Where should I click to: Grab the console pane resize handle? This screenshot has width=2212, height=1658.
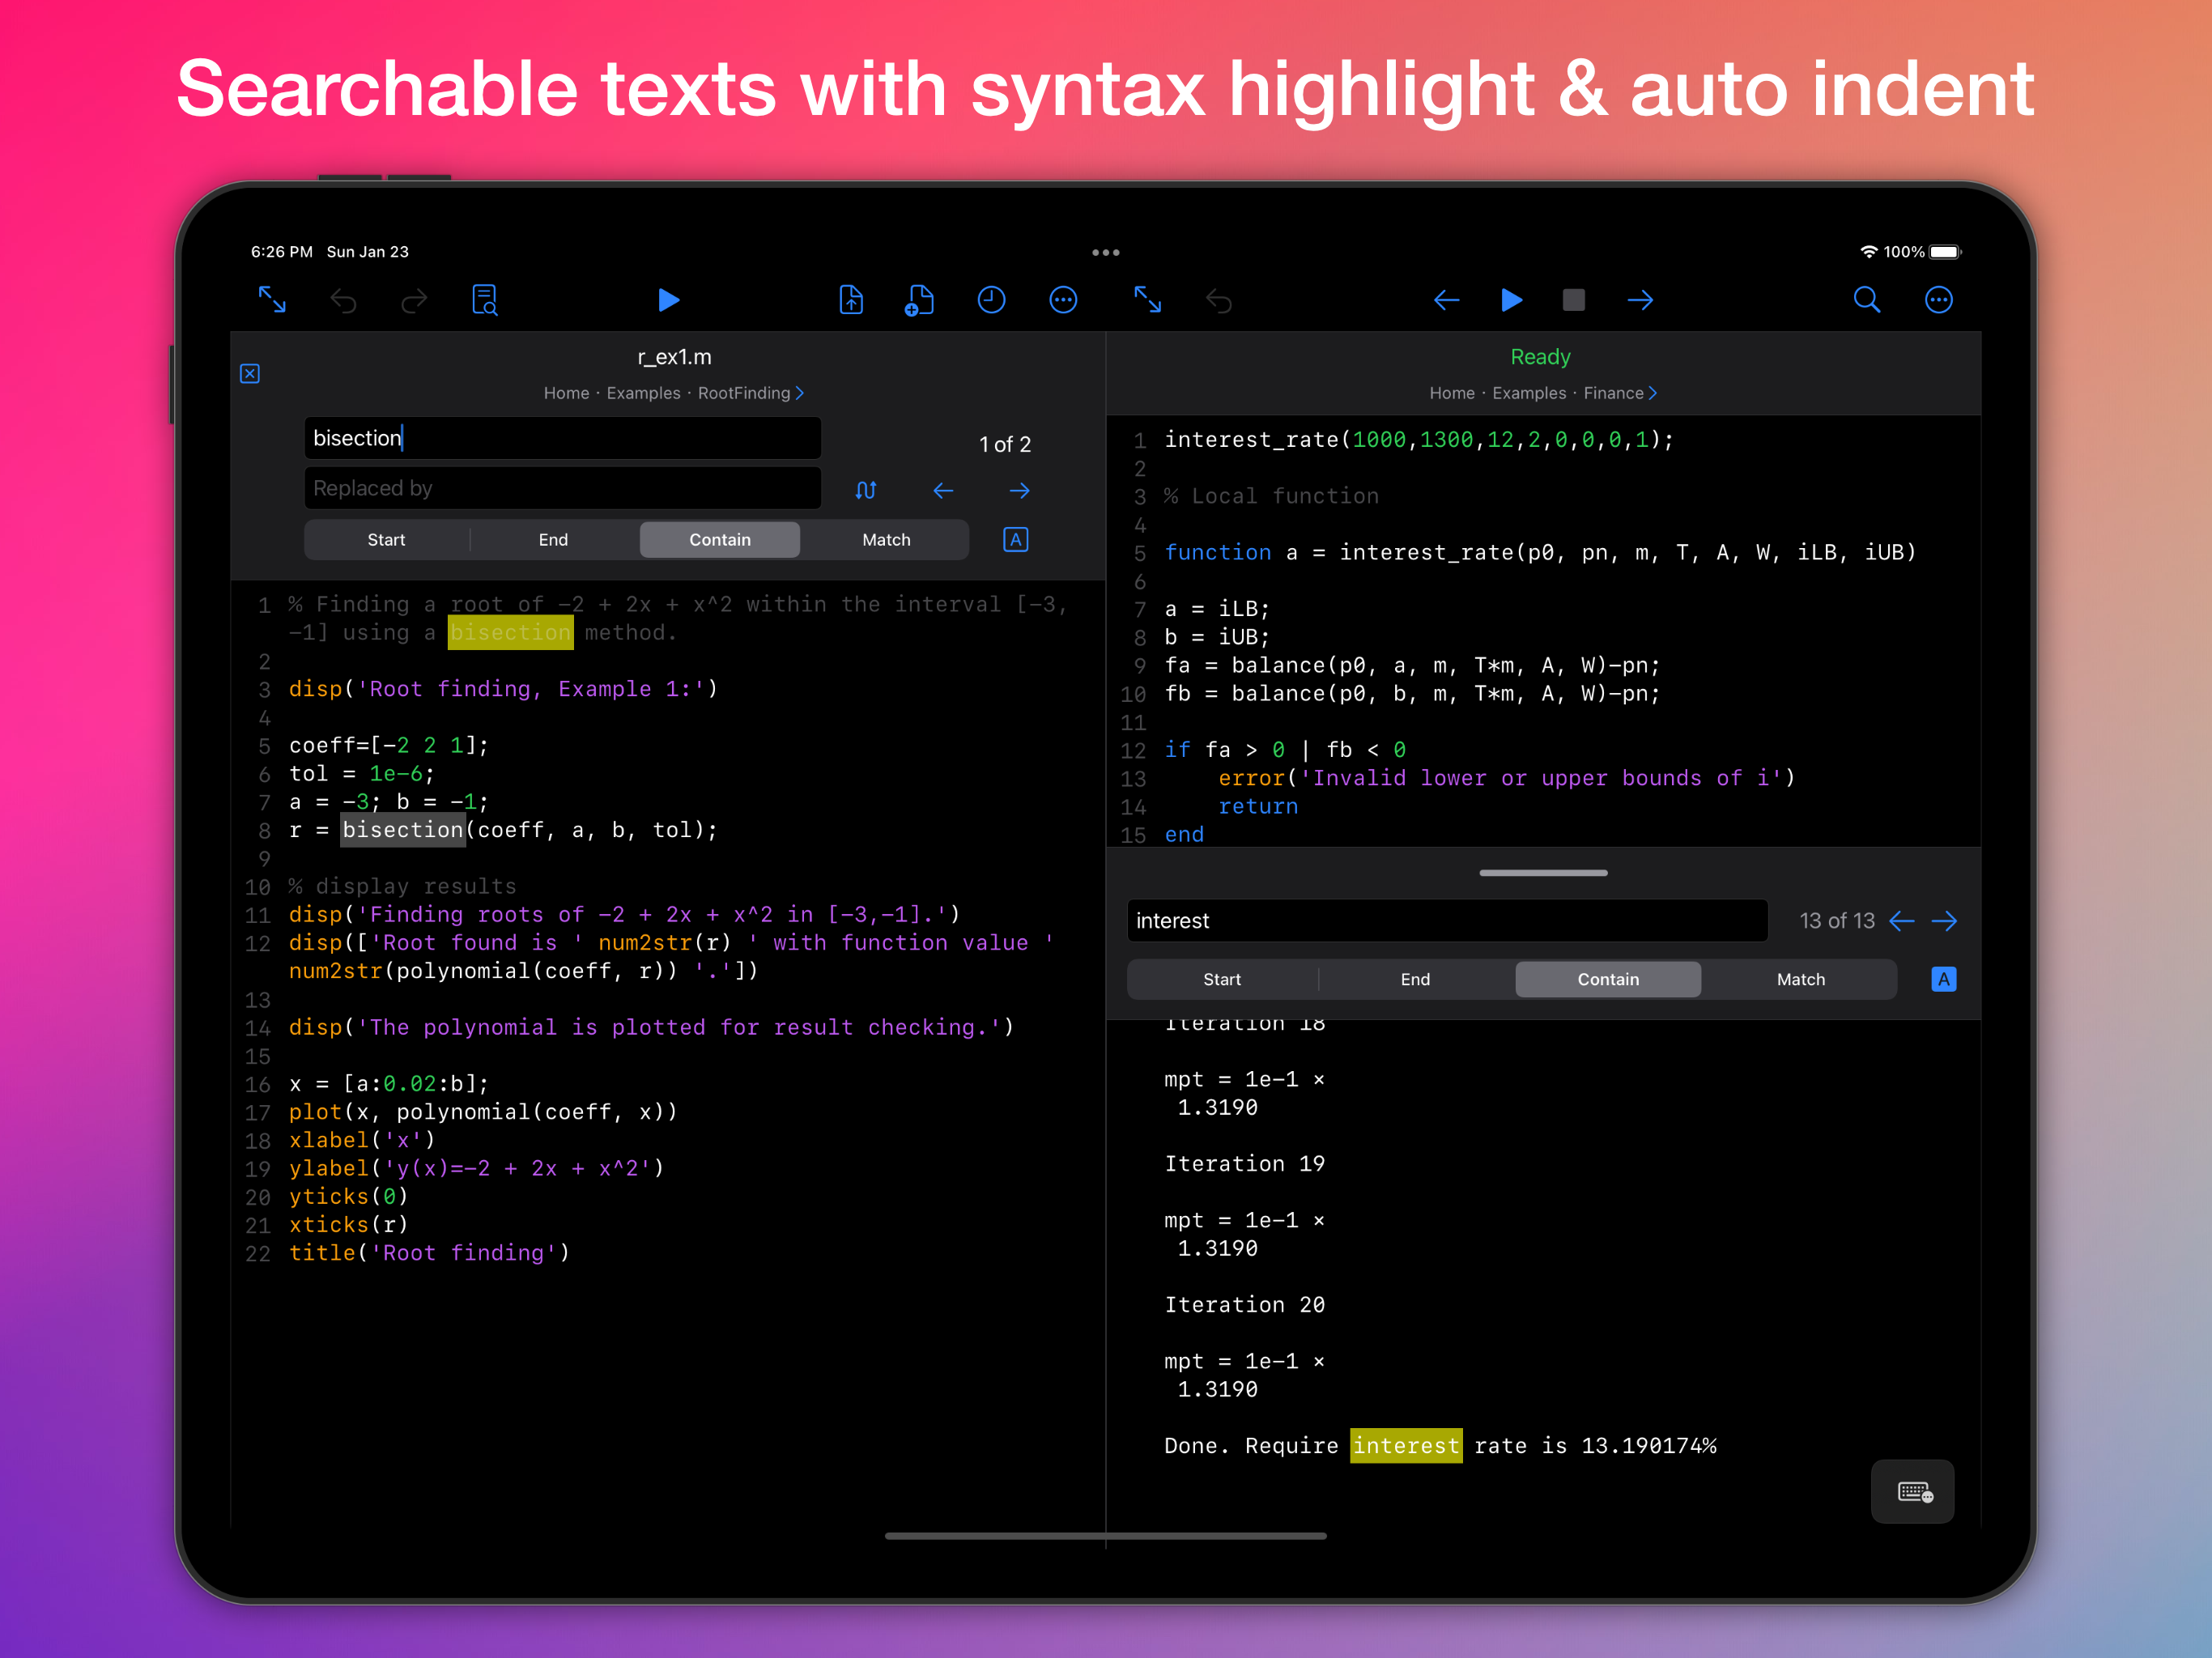click(x=1543, y=873)
